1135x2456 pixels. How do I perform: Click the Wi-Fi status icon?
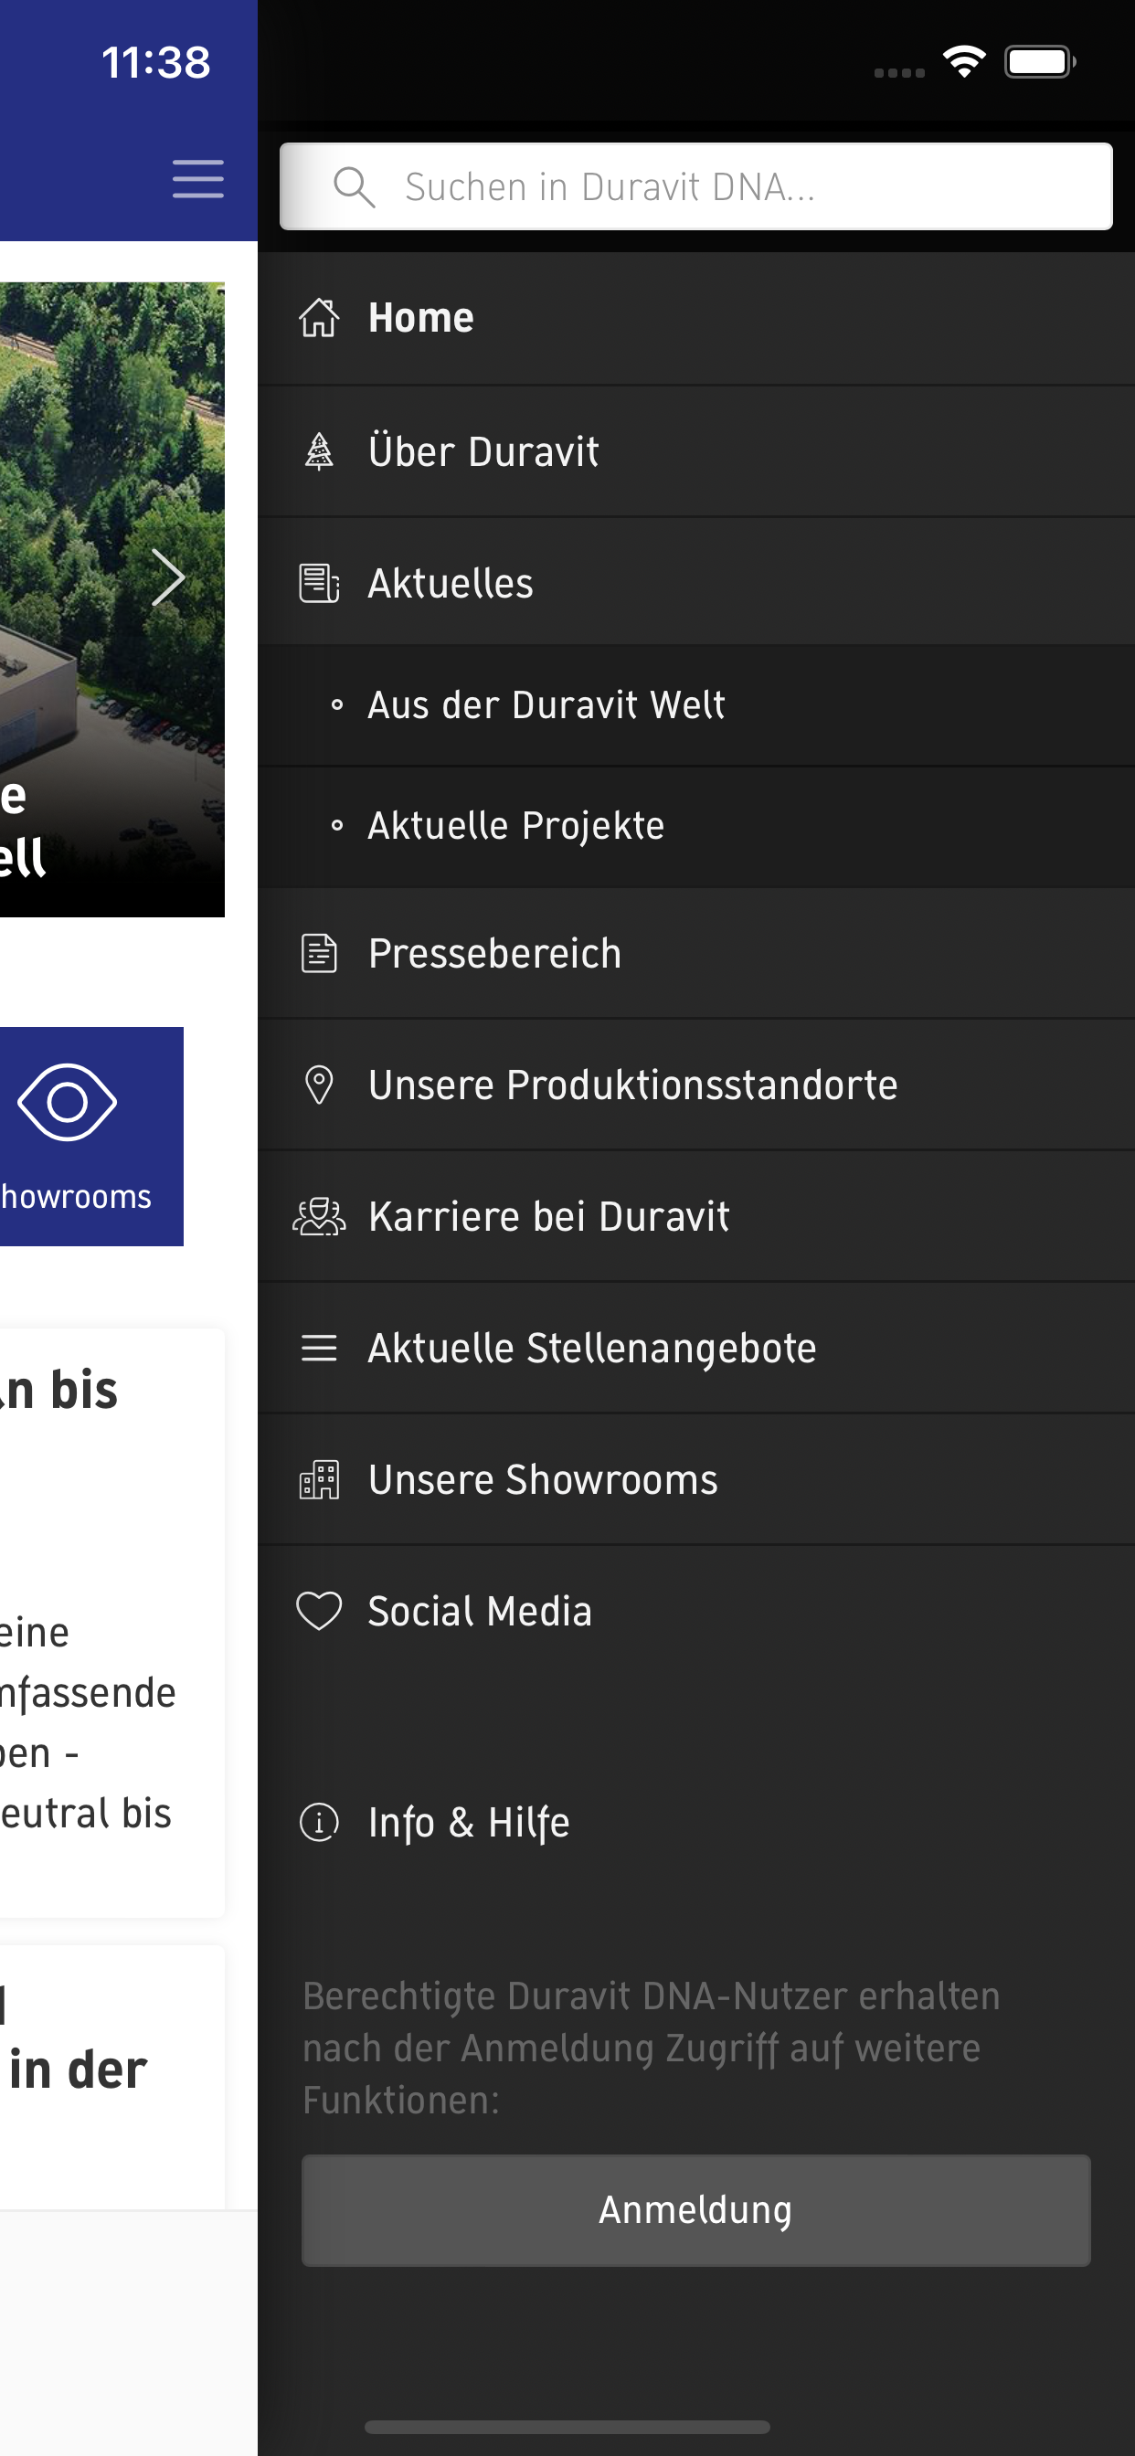964,62
